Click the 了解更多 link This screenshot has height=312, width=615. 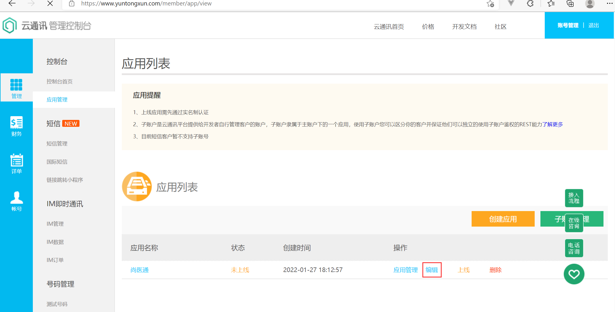(x=553, y=125)
